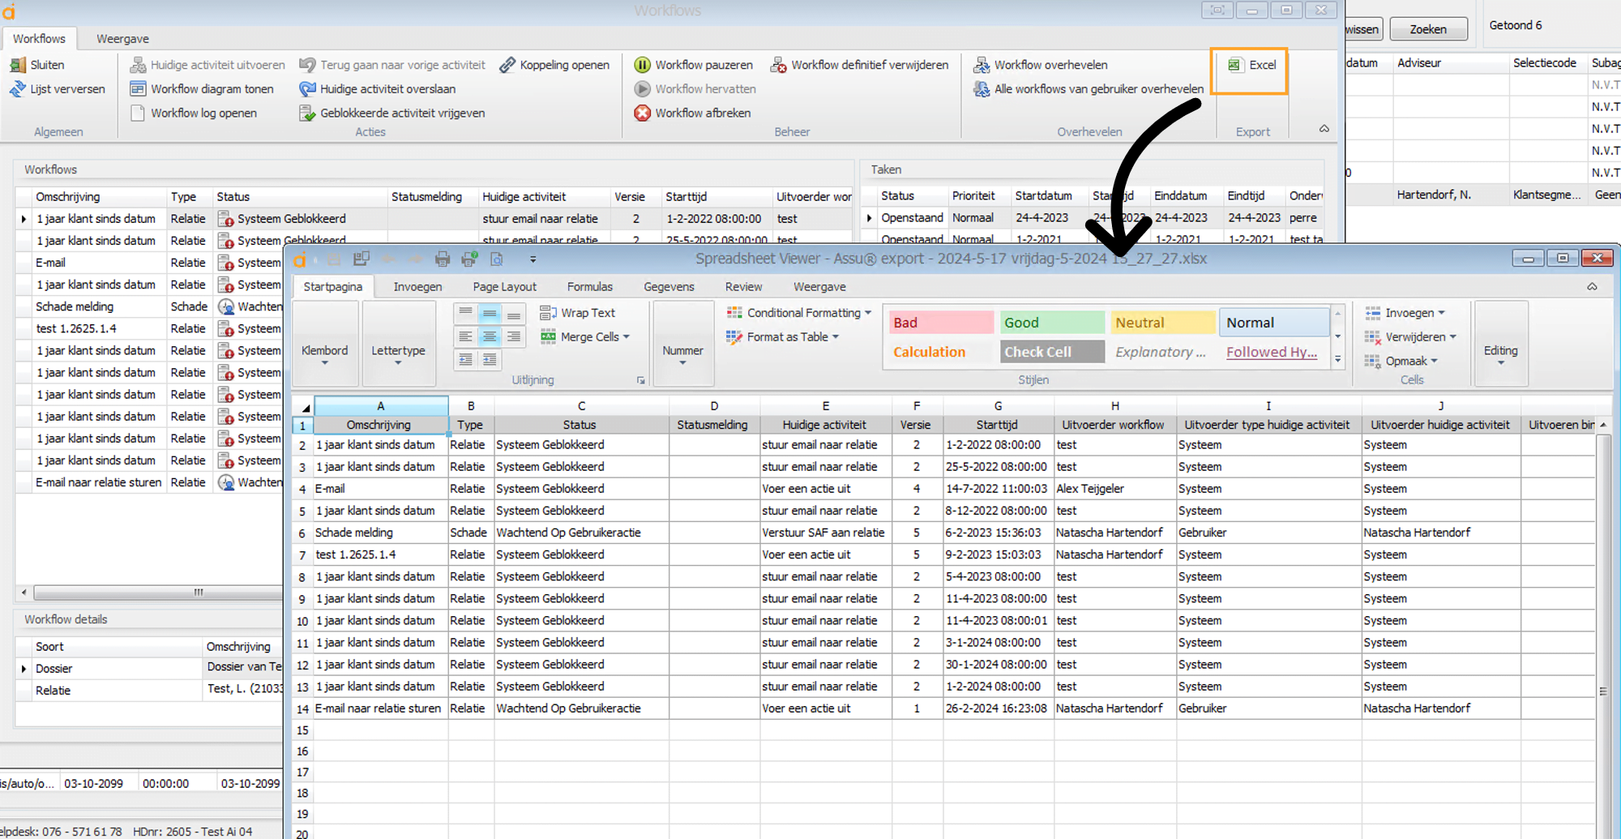Screen dimensions: 1621x839
Task: Click the print preview icon in Spreadsheet Viewer
Action: tap(497, 259)
